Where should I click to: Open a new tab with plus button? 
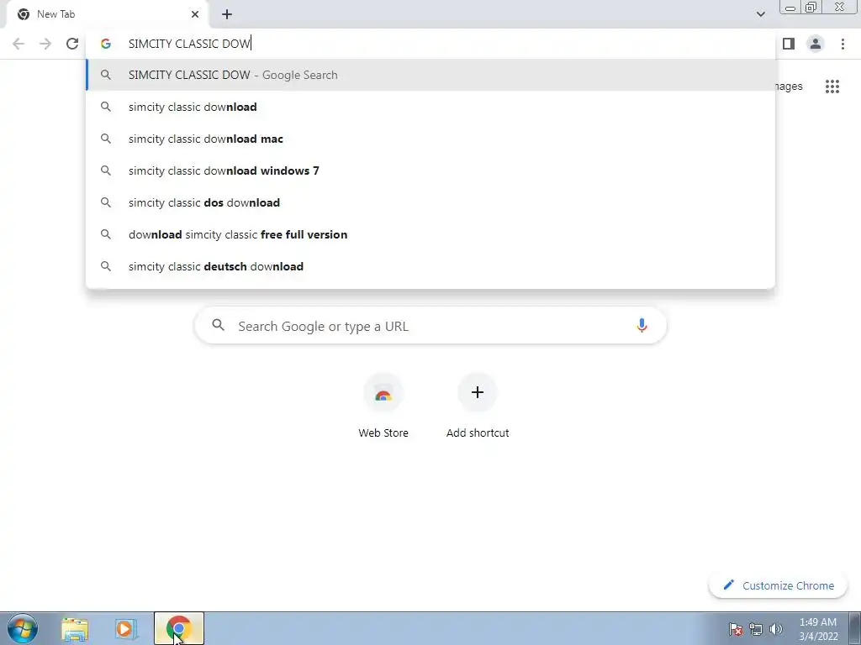tap(227, 14)
